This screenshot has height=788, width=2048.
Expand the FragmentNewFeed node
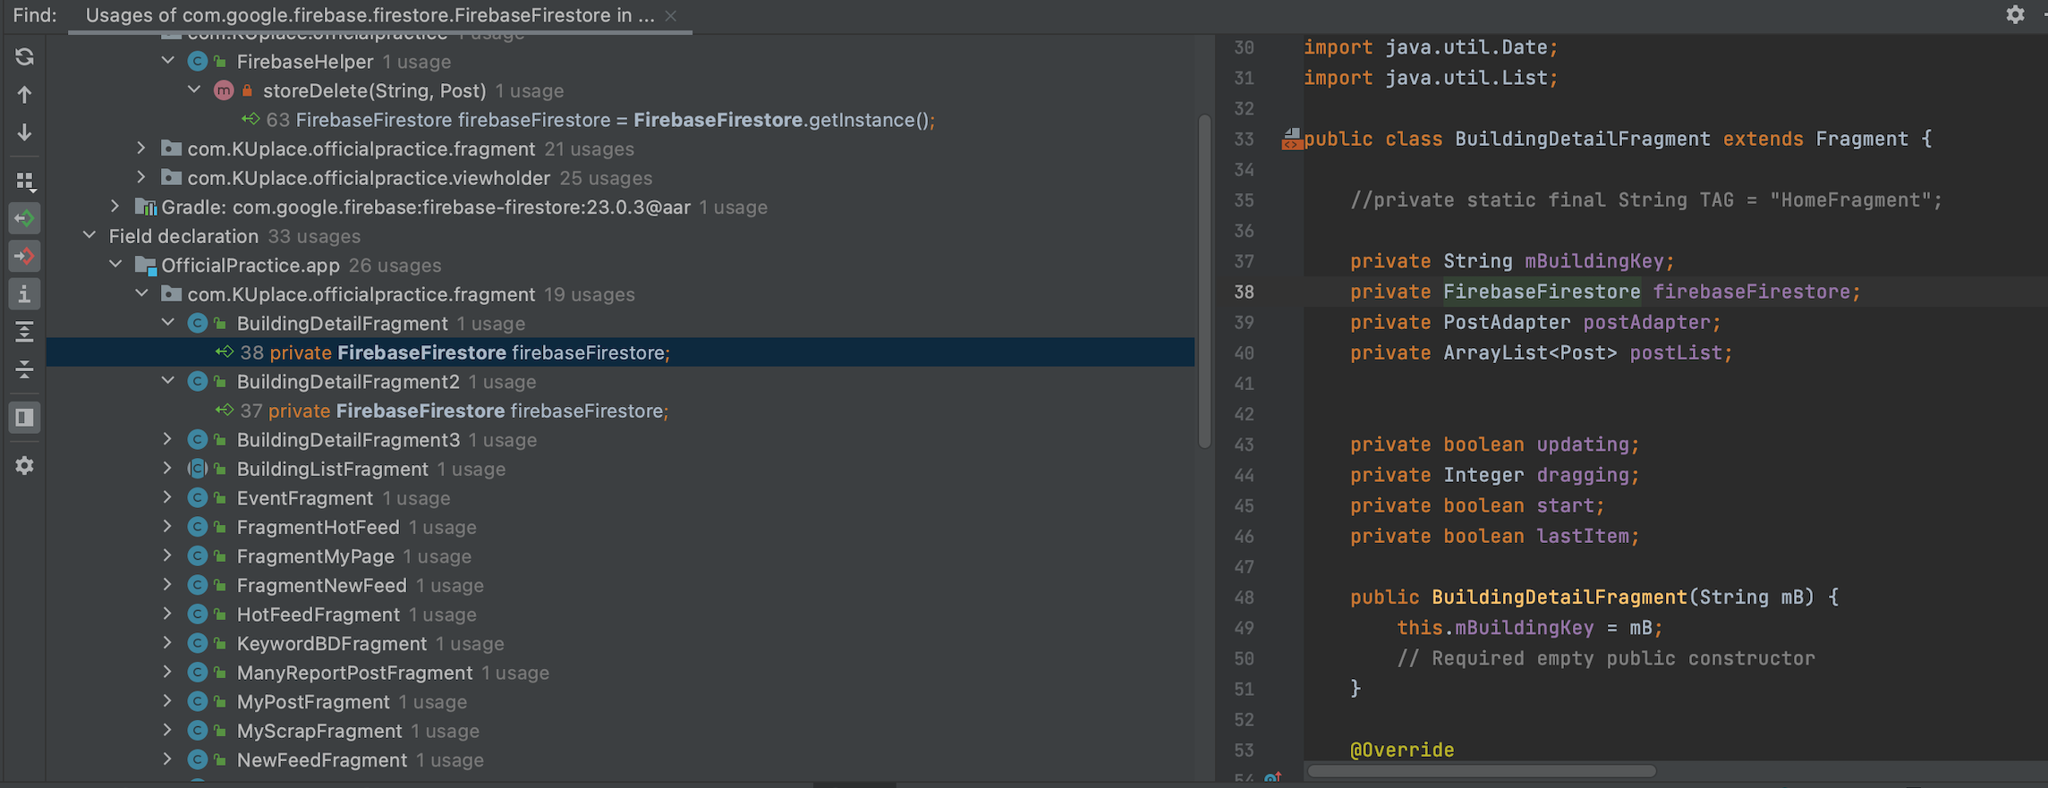pos(168,585)
